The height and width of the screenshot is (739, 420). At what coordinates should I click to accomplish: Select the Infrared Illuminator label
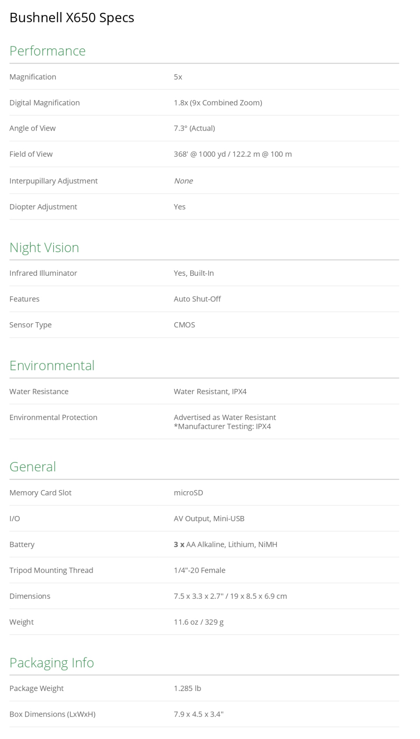pos(43,273)
